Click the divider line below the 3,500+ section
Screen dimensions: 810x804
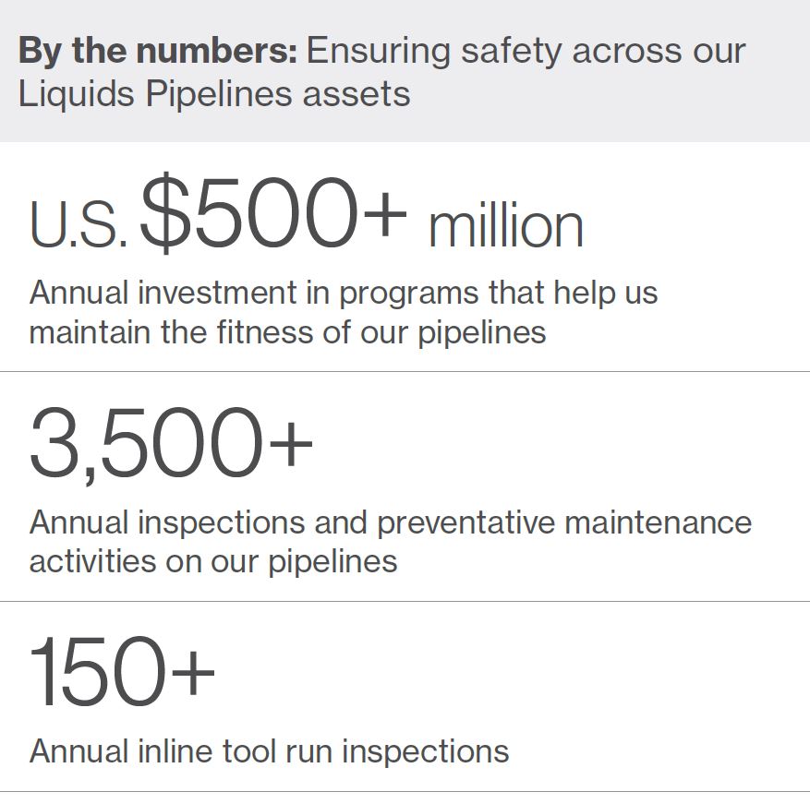click(x=405, y=601)
